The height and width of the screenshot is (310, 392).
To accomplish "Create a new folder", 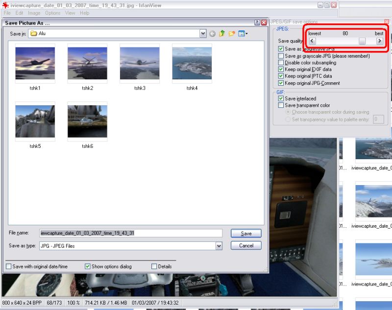I will coord(232,34).
